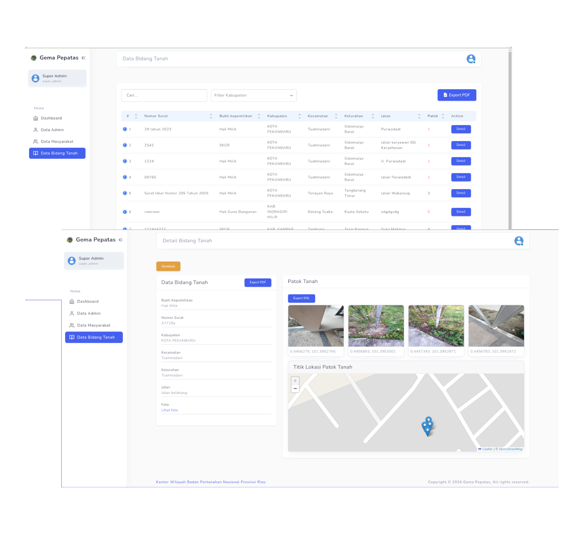Sort table by Kecamatan column arrows
Screen dimensions: 588x537
coord(336,116)
